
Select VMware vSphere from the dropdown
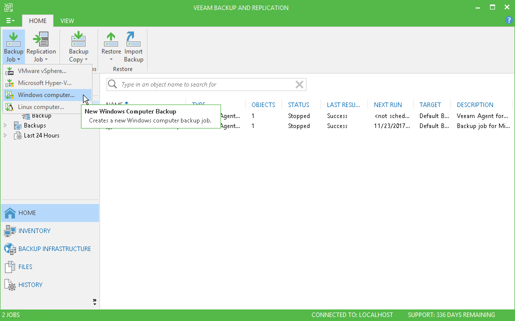(47, 71)
